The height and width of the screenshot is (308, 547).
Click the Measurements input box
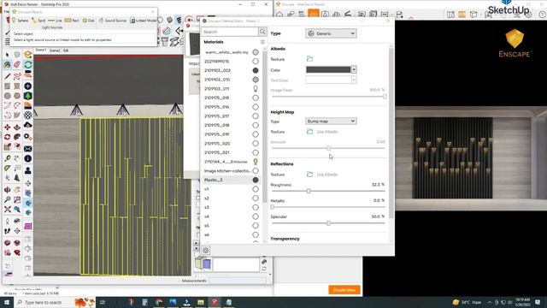(238, 281)
